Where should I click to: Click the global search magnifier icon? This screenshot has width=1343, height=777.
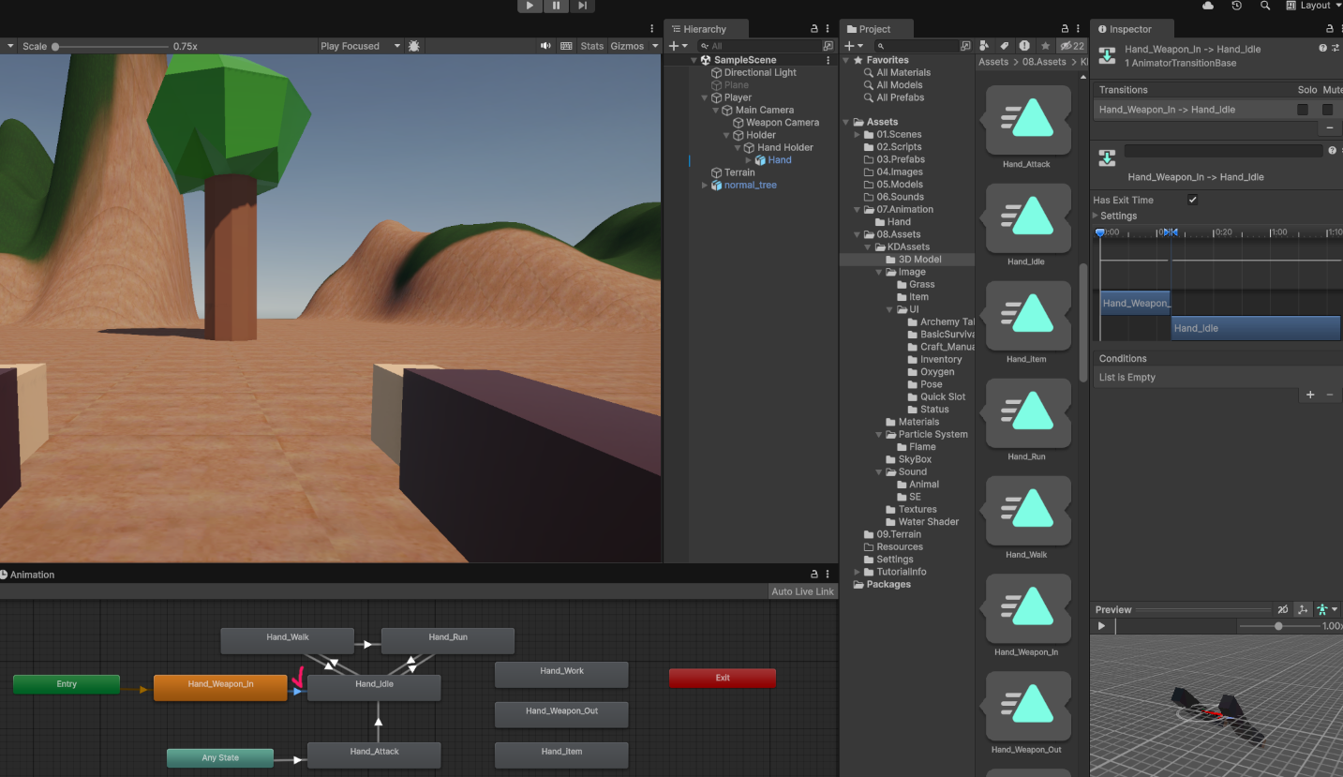point(1265,6)
